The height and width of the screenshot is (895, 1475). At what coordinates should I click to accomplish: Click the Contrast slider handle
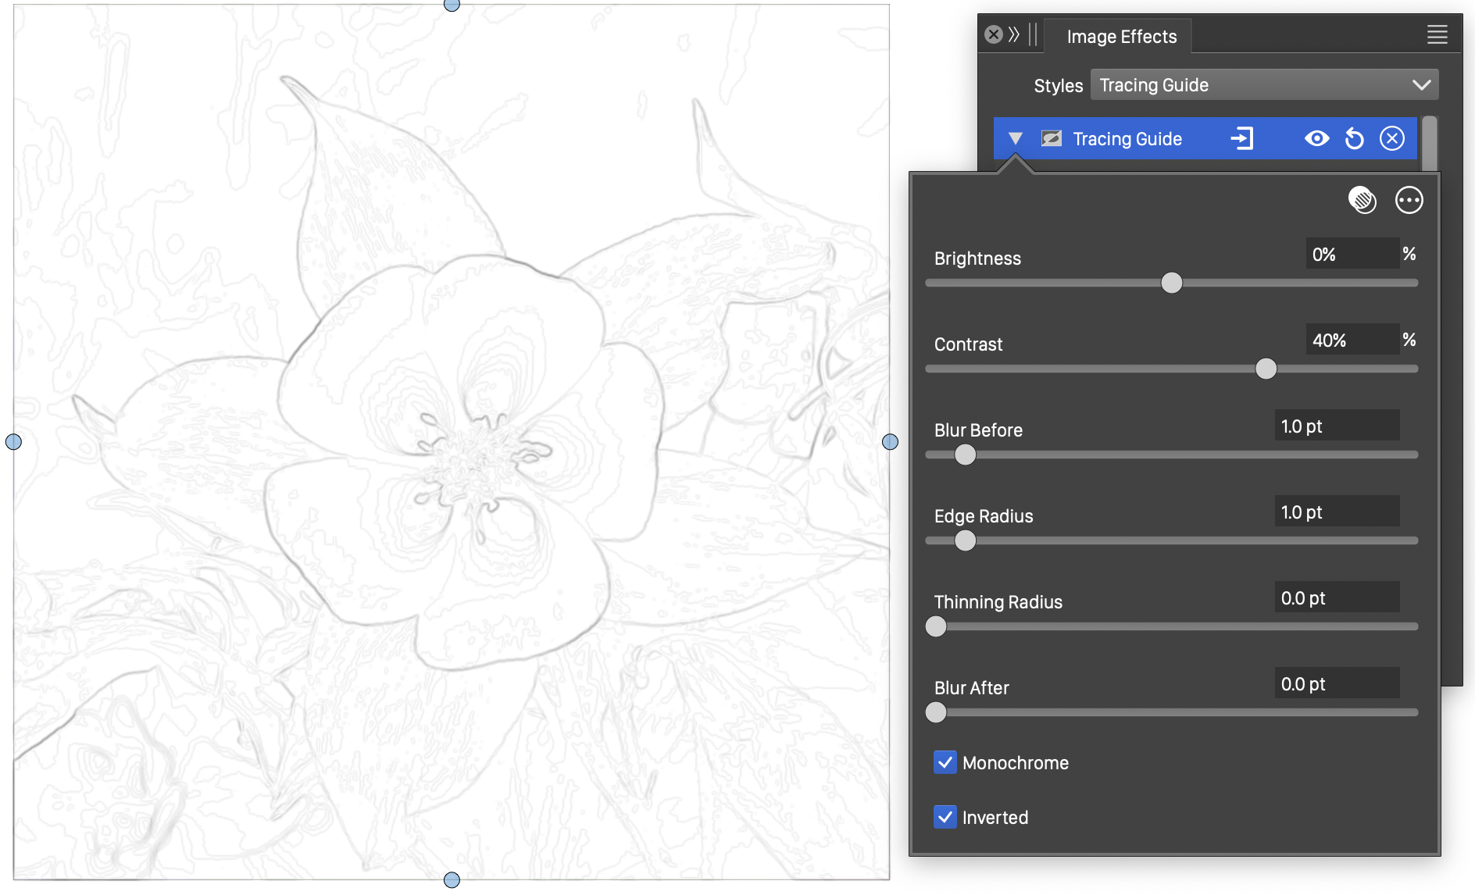pyautogui.click(x=1266, y=369)
